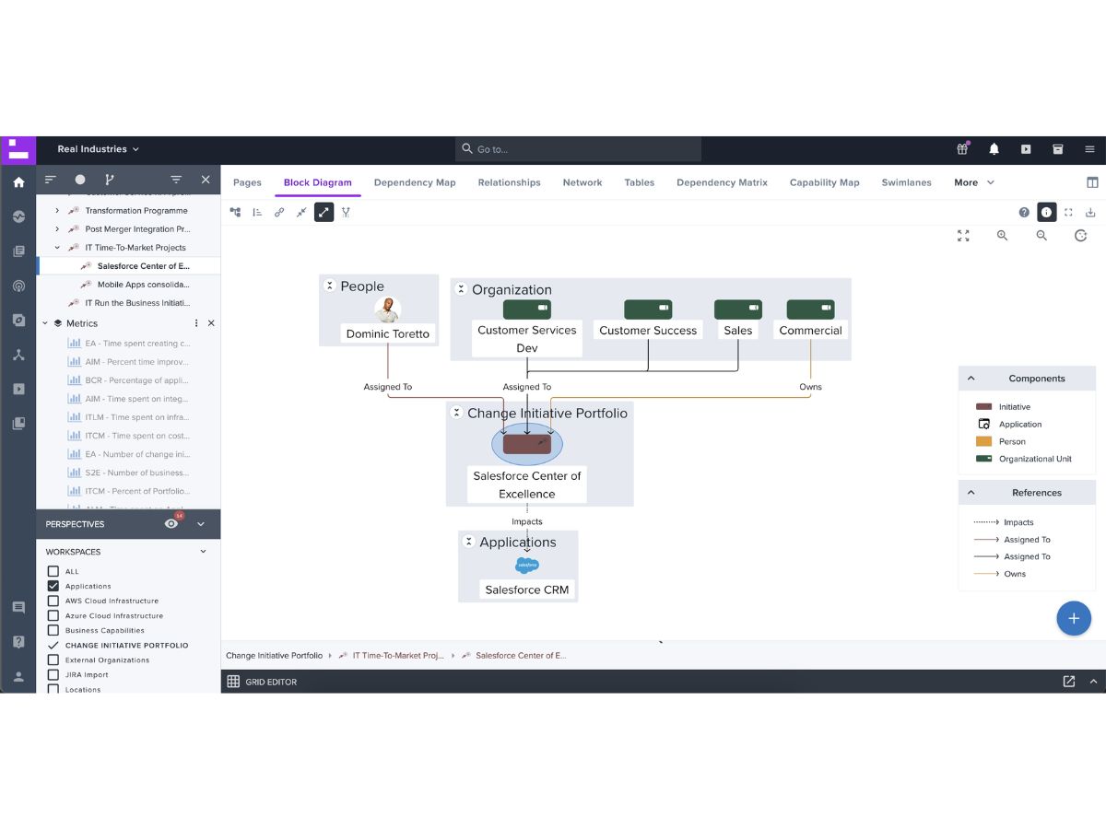Viewport: 1106px width, 829px height.
Task: Click the hierarchy layout toolbar icon
Action: coord(235,212)
